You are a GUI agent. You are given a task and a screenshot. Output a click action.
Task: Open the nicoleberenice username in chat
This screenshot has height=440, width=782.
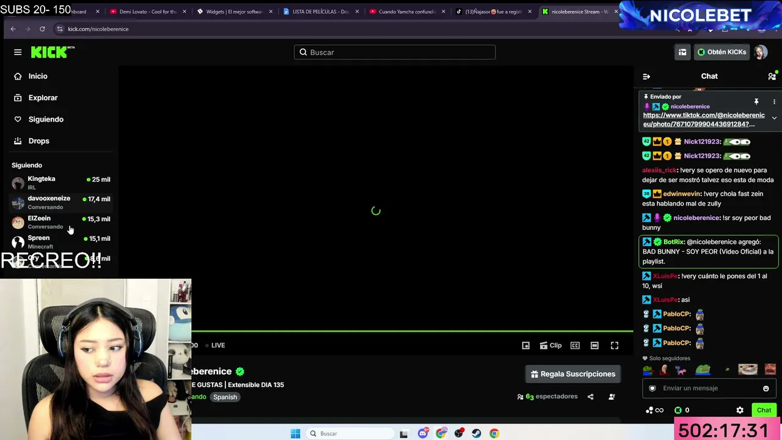(696, 218)
